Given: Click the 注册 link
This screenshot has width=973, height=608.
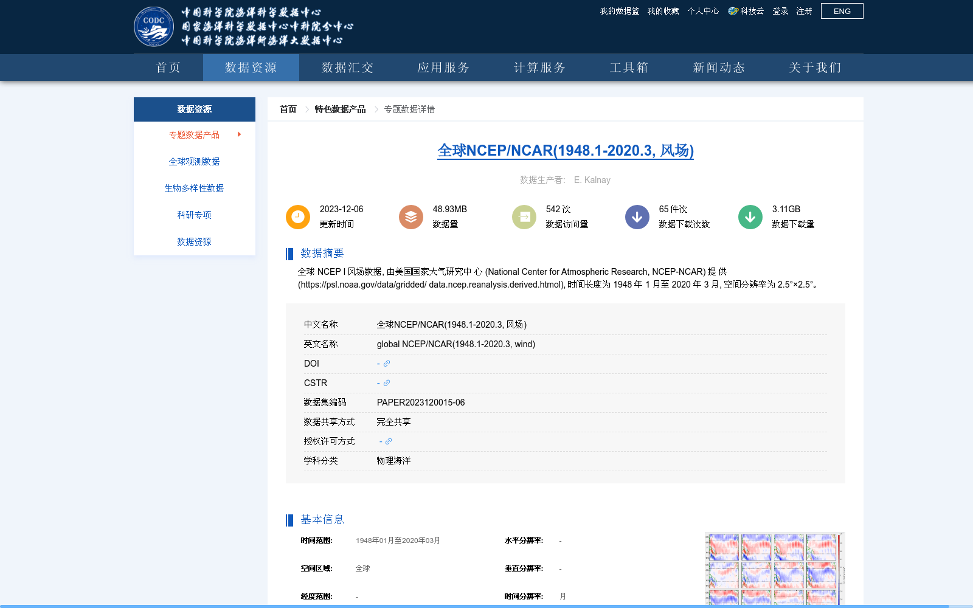Looking at the screenshot, I should [805, 11].
